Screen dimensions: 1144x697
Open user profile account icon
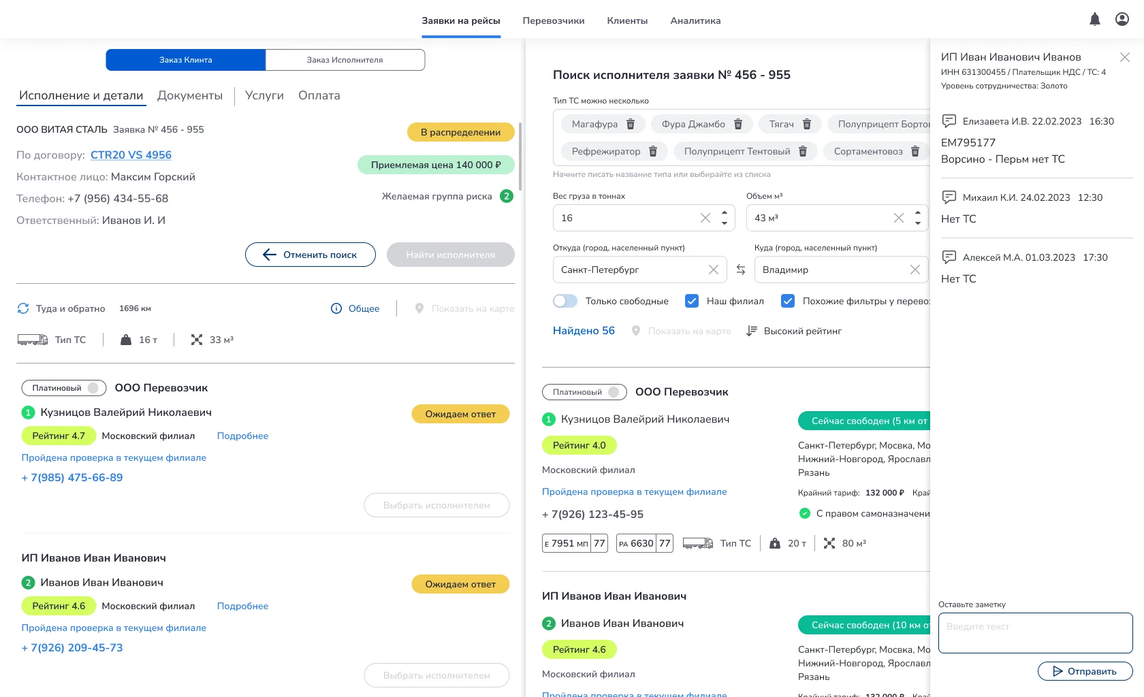click(1122, 19)
